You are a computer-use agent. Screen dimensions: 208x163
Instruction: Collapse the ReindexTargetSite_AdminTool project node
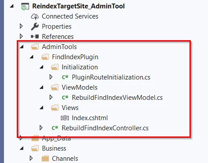[x=12, y=6]
